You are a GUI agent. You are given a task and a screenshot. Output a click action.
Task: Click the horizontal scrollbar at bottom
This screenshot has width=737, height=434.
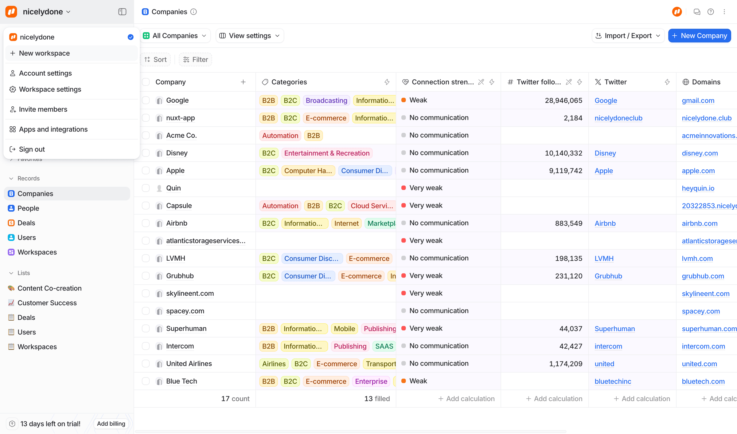pos(351,432)
